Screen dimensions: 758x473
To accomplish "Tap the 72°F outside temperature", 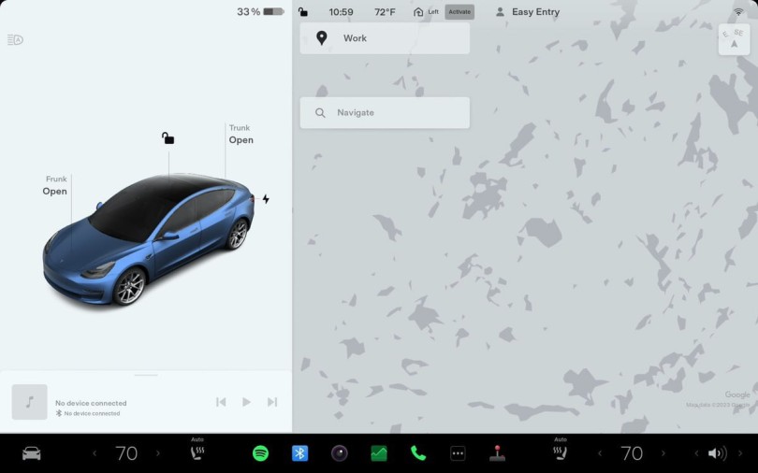I will click(x=385, y=12).
